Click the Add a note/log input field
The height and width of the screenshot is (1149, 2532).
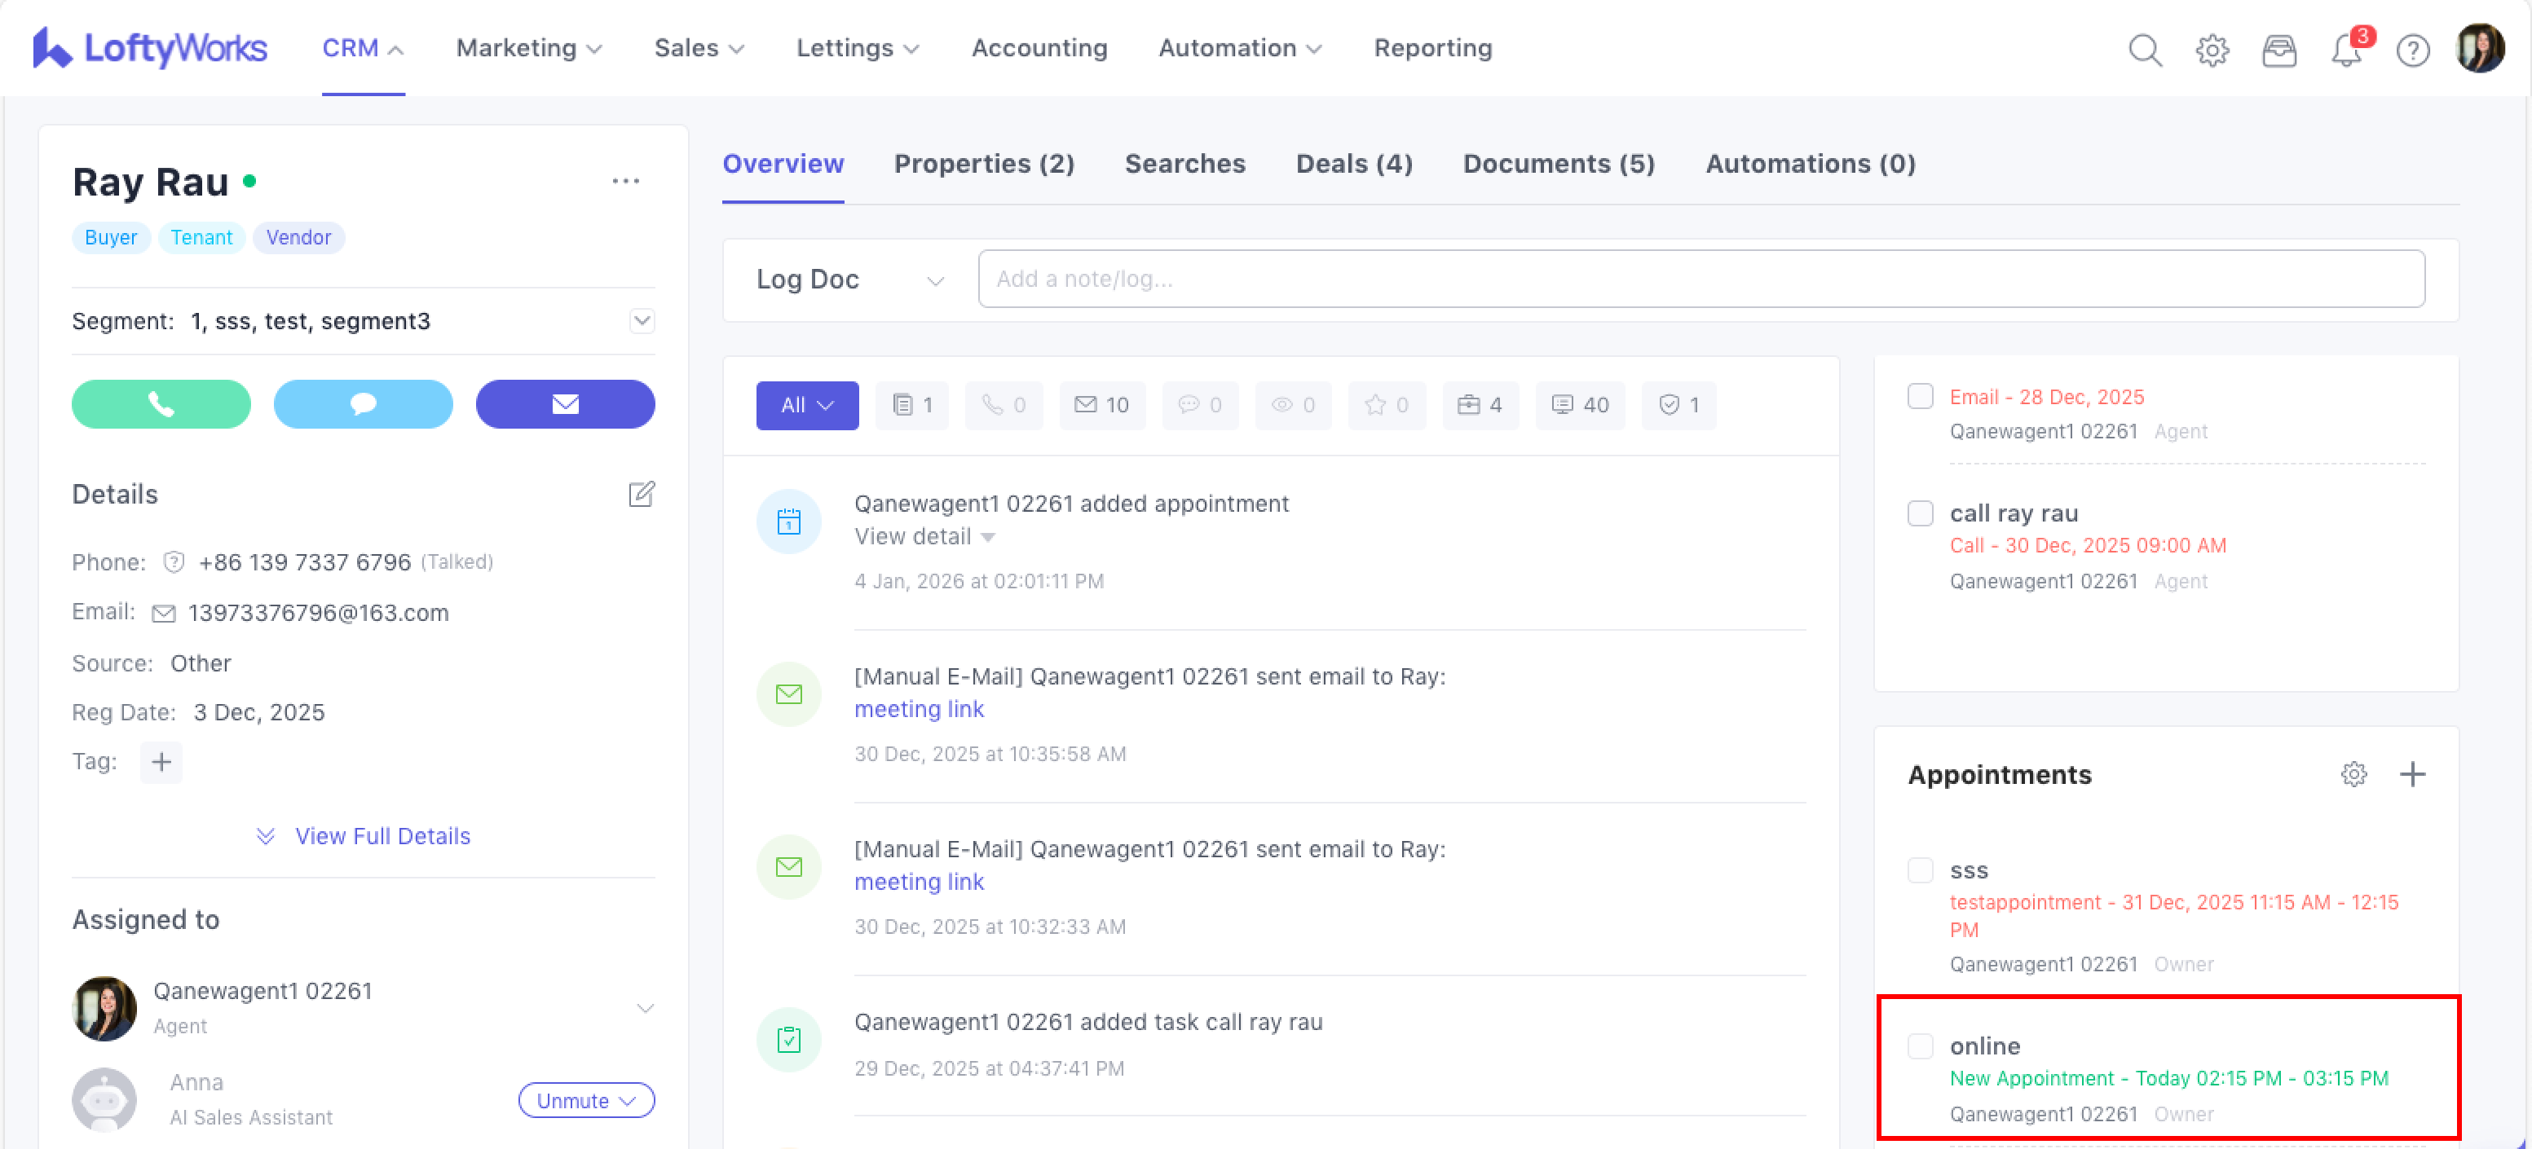(x=1700, y=280)
